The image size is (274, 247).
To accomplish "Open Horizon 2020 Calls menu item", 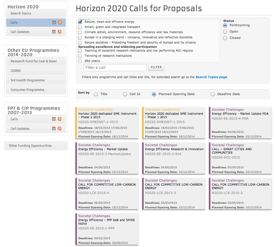I will 36,22.
